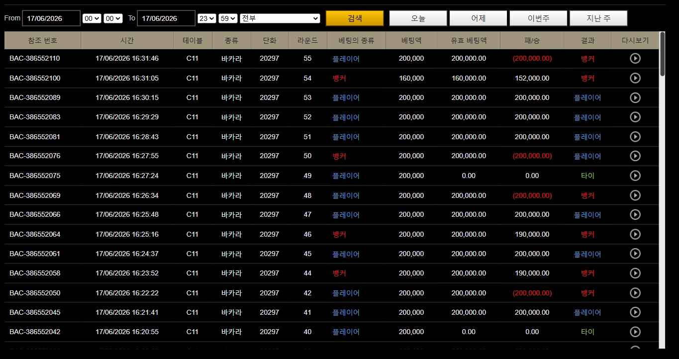The height and width of the screenshot is (359, 679).
Task: Replay round 44 bet BAC-386552058
Action: [x=635, y=273]
